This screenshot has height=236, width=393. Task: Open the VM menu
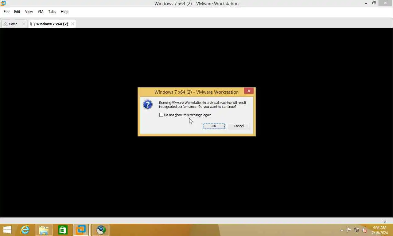[x=41, y=12]
